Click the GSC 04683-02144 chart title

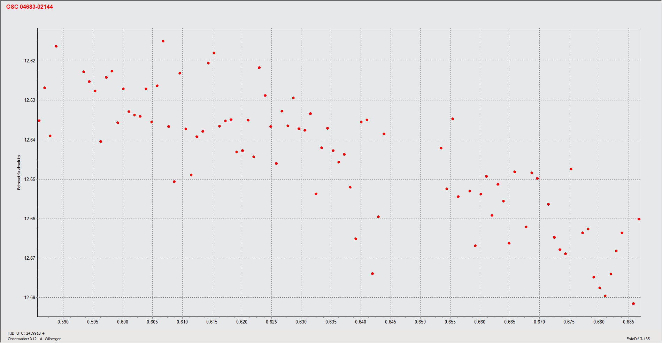pos(30,7)
